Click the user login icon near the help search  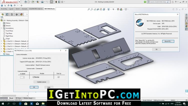click(173, 2)
